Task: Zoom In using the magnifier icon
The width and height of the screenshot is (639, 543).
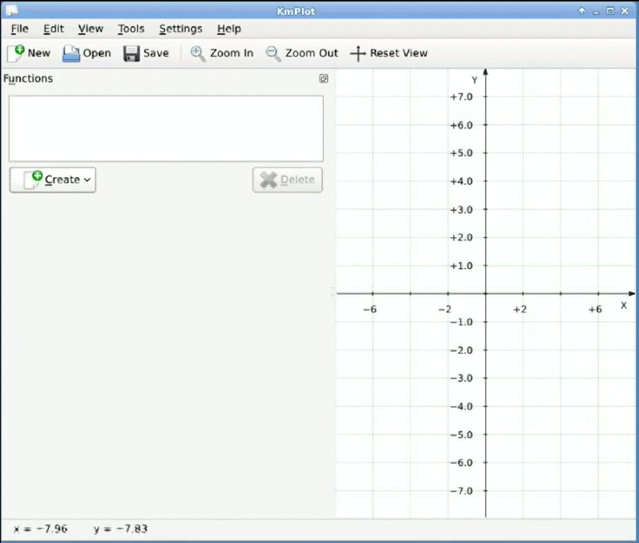Action: (x=198, y=53)
